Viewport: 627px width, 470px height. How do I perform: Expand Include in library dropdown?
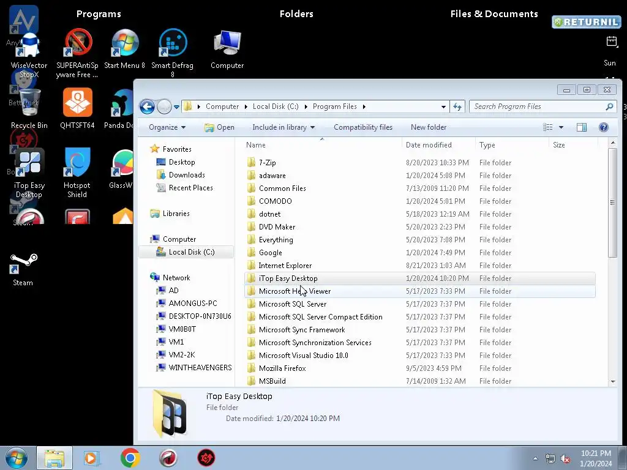pyautogui.click(x=283, y=127)
